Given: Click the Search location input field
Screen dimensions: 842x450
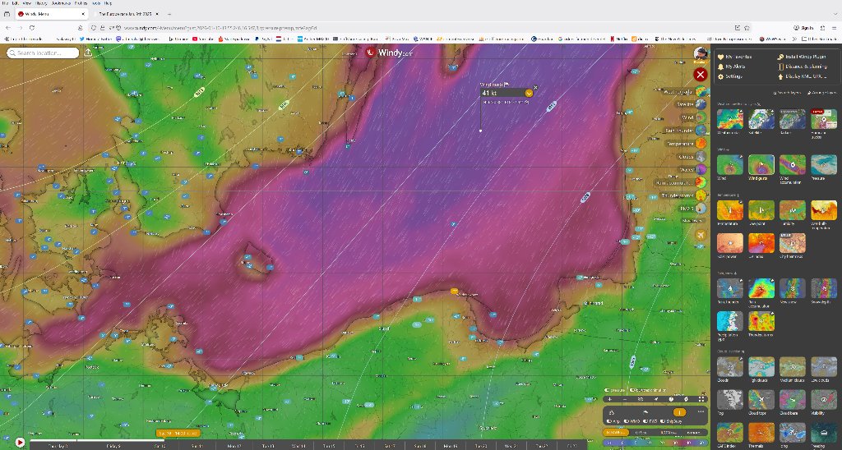Looking at the screenshot, I should (x=44, y=53).
